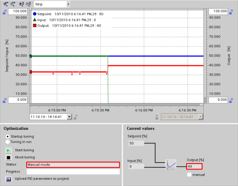Expand the end time 18:16:41 dropdown
Screen dimensions: 238x186
[x=201, y=117]
